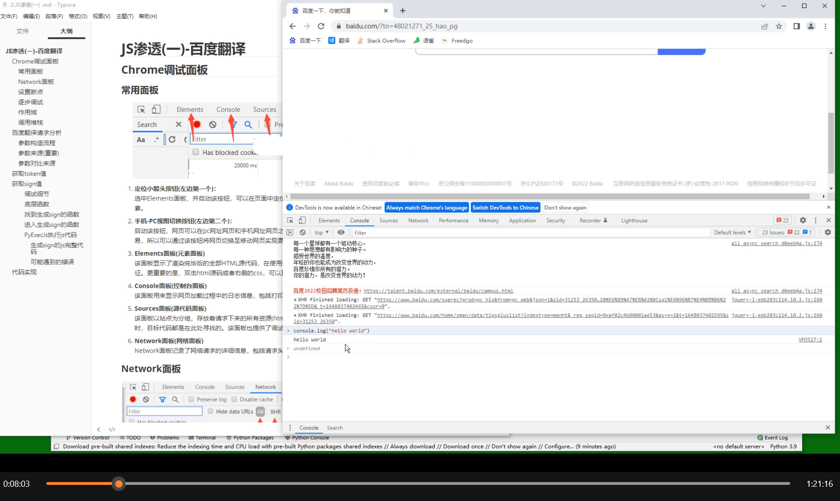
Task: Toggle the browser side panel icon
Action: click(796, 26)
